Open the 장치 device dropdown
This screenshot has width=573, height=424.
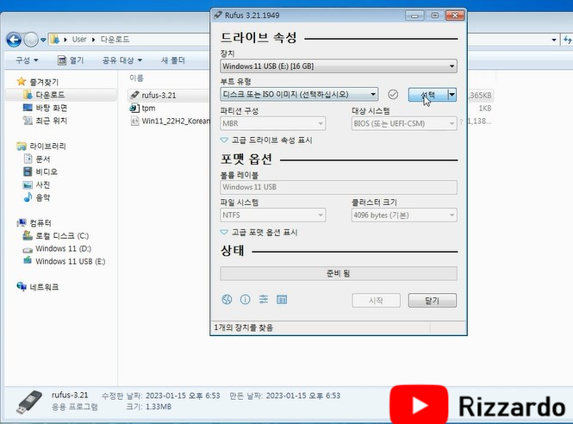(x=339, y=66)
